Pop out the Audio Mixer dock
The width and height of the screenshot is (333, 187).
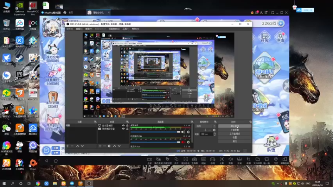(x=192, y=122)
